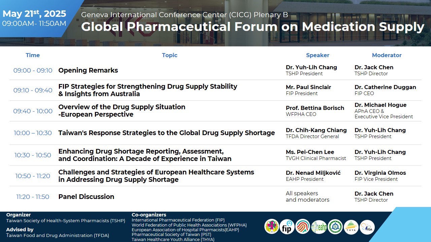The width and height of the screenshot is (431, 242).
Task: Click moderator 'Dr. Michael Hogue'
Action: click(380, 105)
